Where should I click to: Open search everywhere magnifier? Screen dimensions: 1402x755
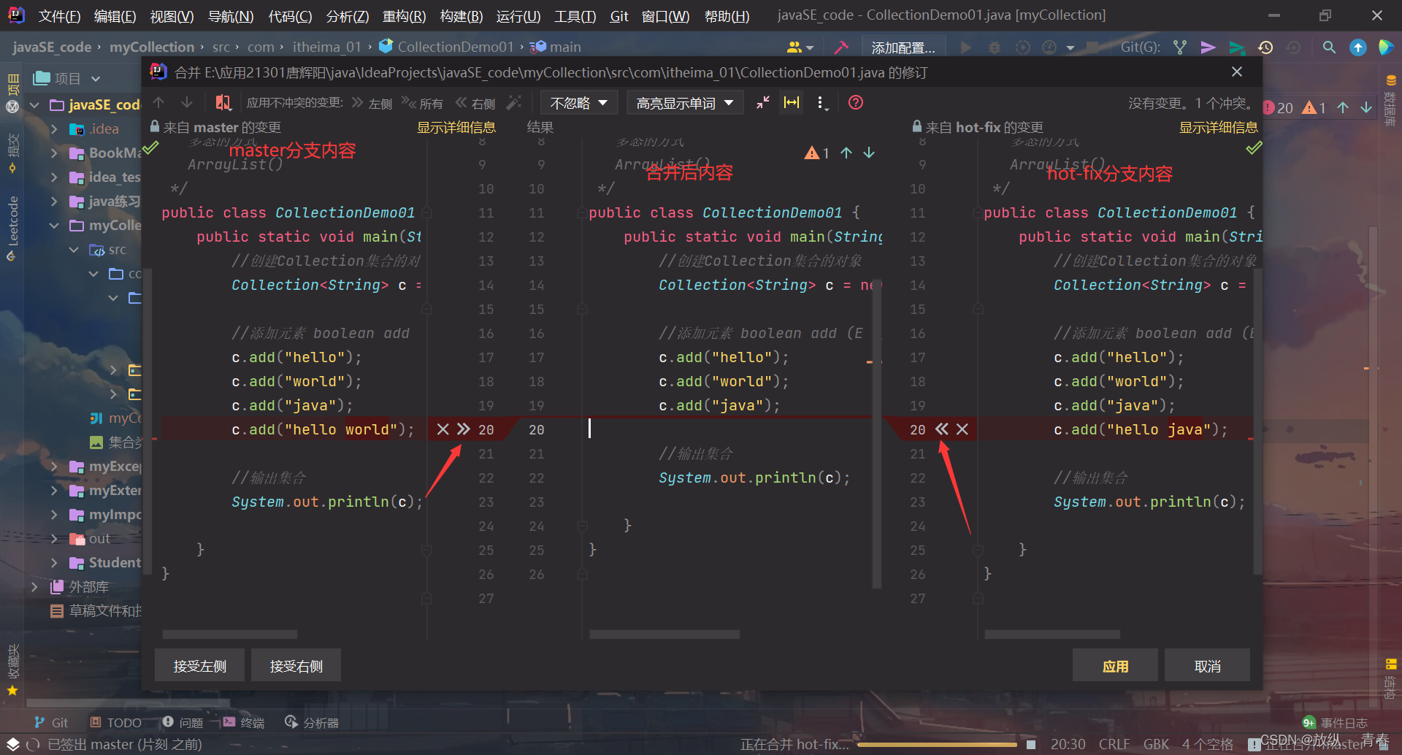point(1329,47)
